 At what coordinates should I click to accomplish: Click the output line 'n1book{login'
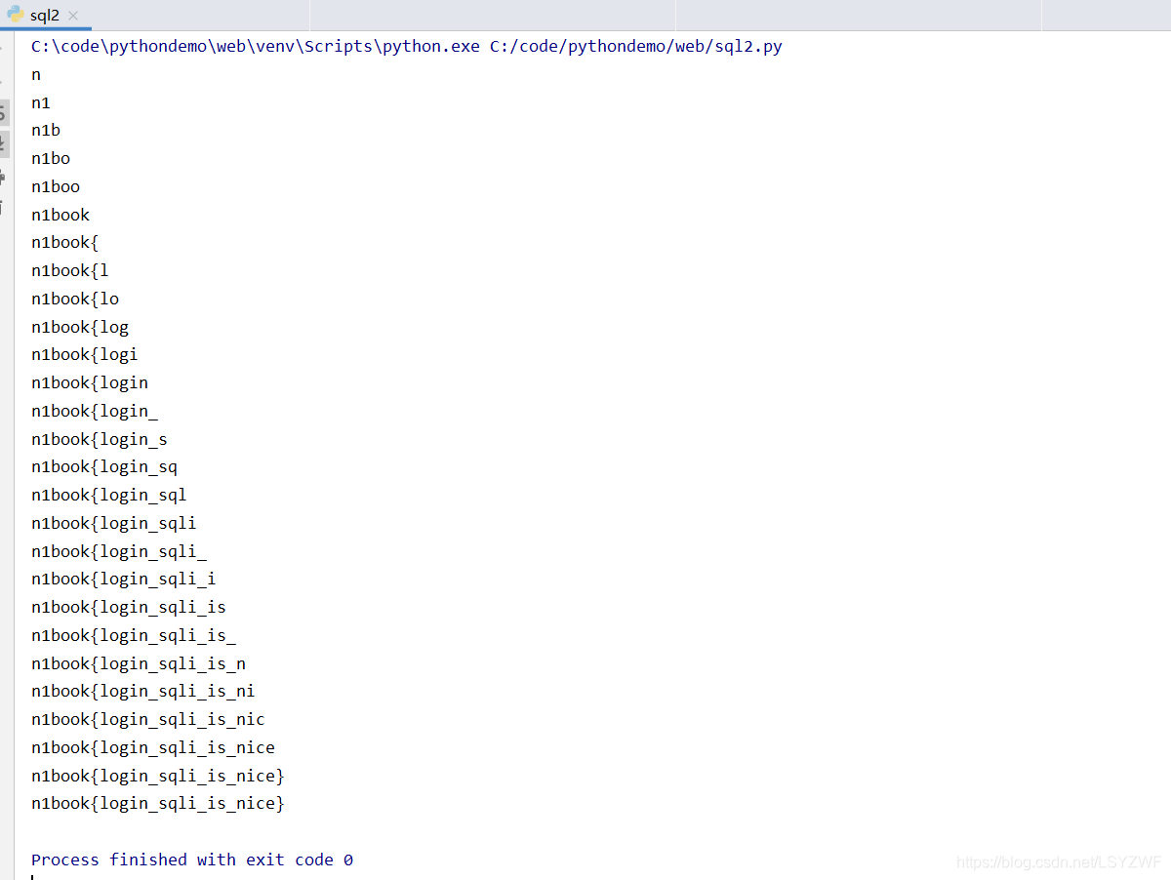coord(90,382)
